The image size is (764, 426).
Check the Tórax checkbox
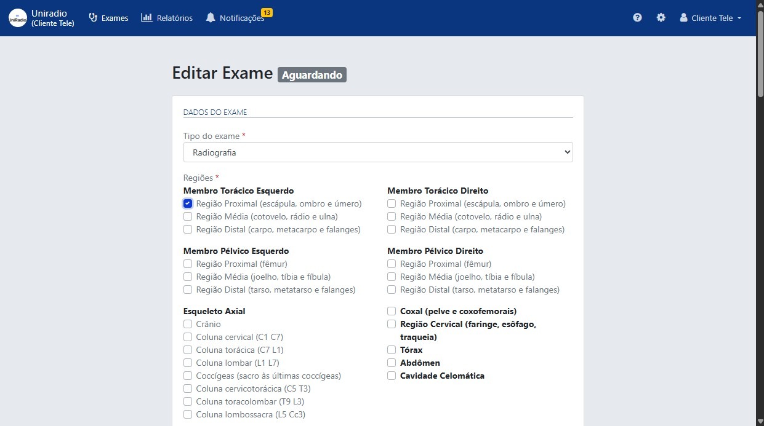[x=392, y=350]
